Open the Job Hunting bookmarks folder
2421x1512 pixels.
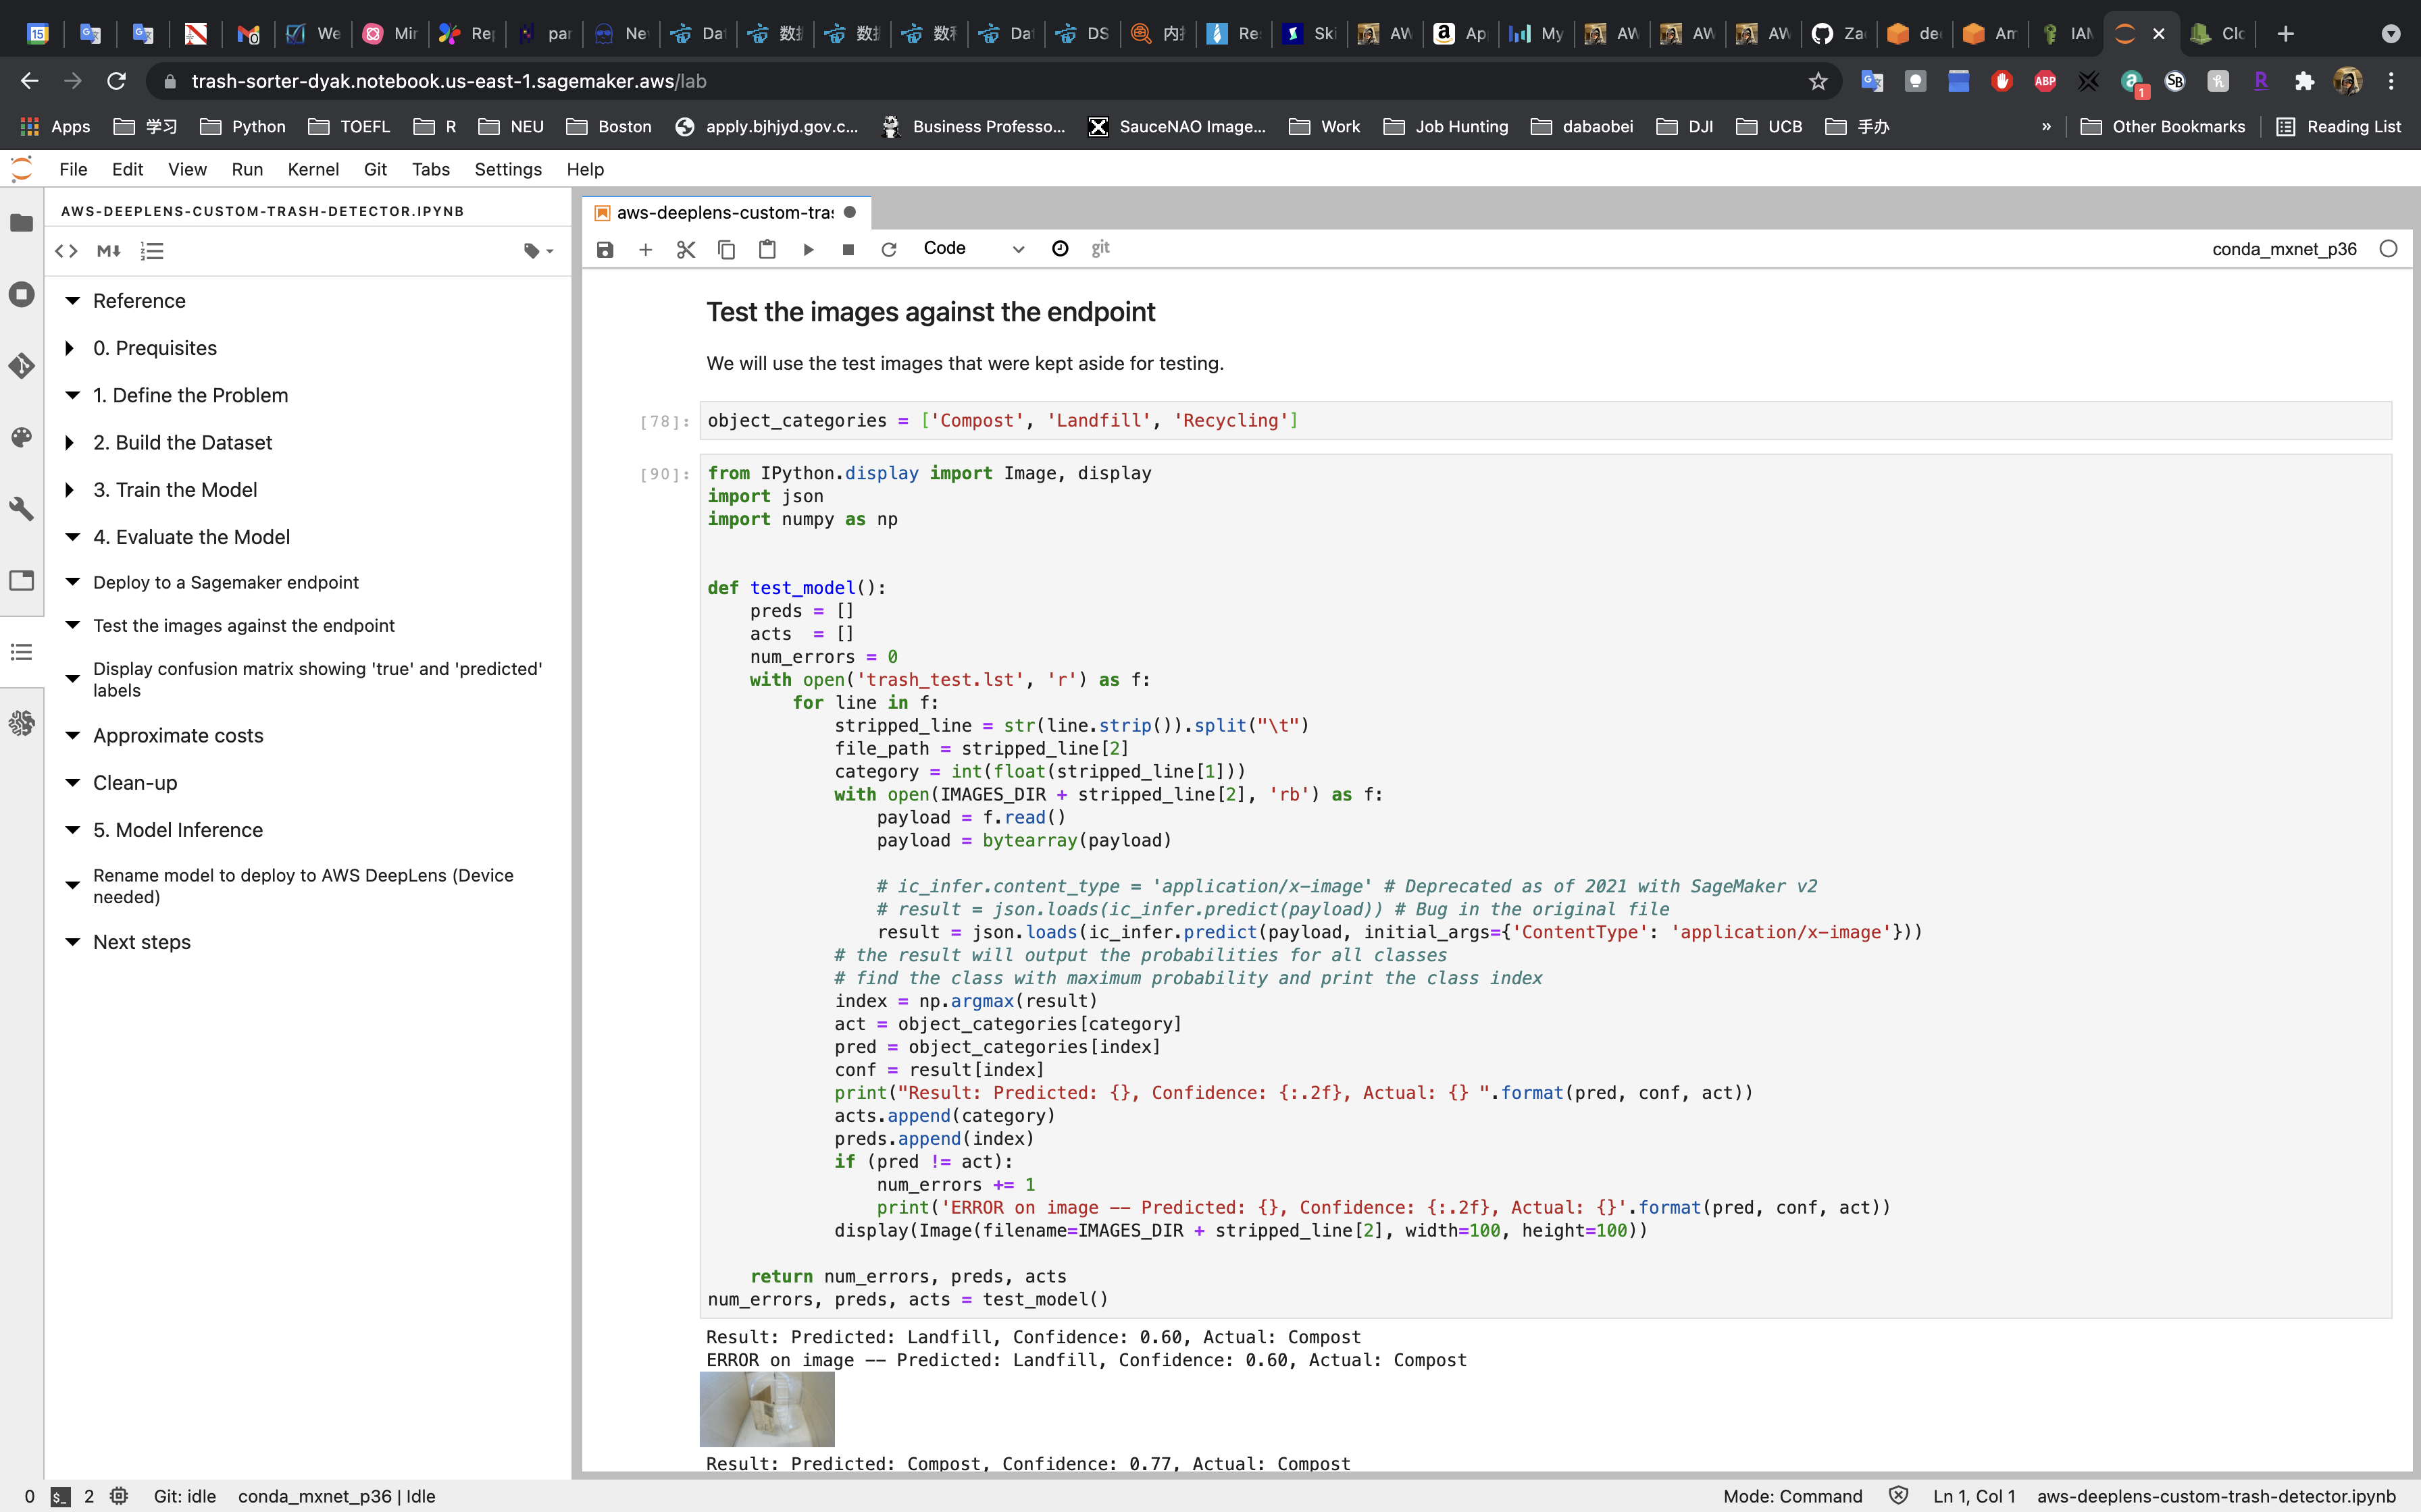point(1446,126)
